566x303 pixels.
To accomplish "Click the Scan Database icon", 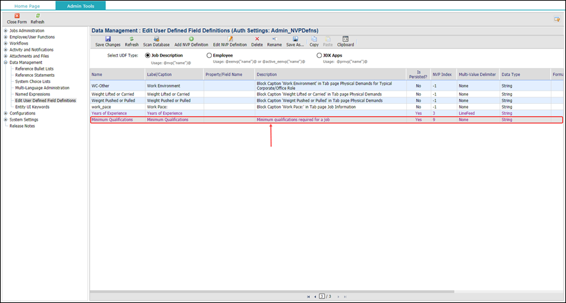I will [156, 39].
